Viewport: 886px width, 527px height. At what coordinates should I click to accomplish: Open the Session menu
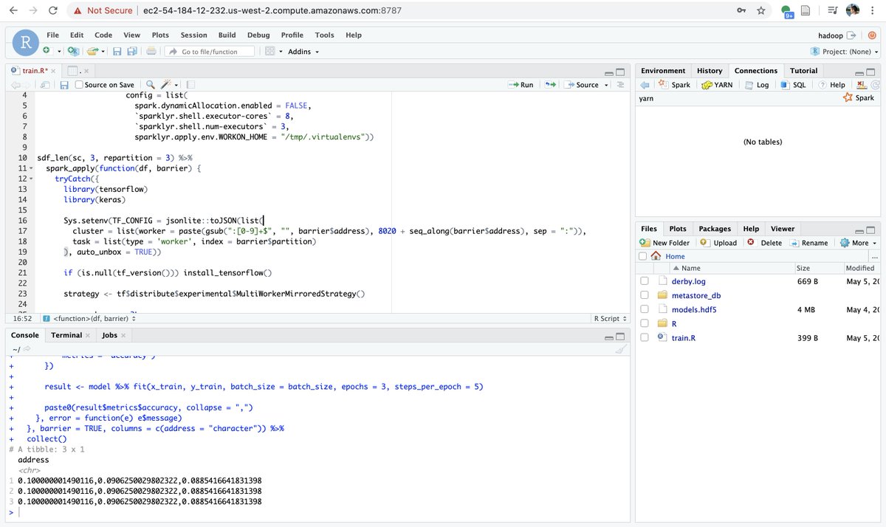point(193,35)
